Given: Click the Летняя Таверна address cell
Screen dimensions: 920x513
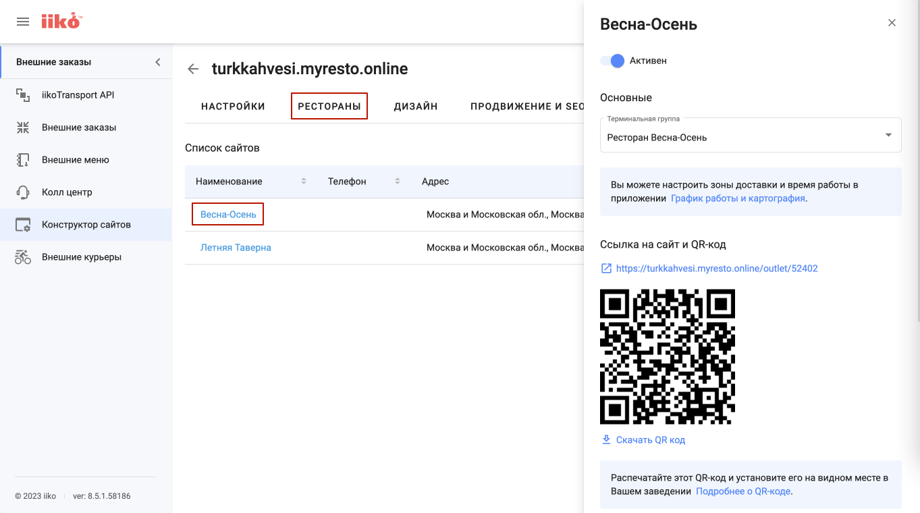Looking at the screenshot, I should coord(505,248).
